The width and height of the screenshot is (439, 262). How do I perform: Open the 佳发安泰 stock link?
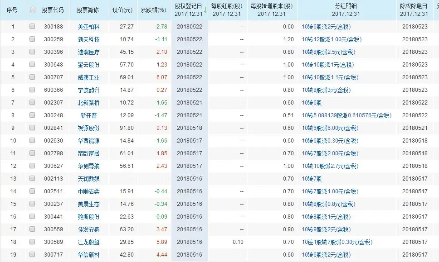tap(90, 229)
